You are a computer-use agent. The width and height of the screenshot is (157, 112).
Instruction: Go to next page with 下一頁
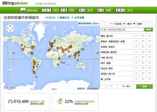pyautogui.click(x=126, y=86)
